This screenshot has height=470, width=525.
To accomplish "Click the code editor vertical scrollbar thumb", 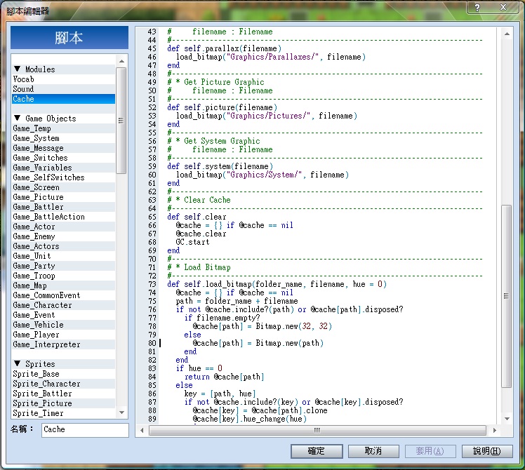I will [507, 296].
